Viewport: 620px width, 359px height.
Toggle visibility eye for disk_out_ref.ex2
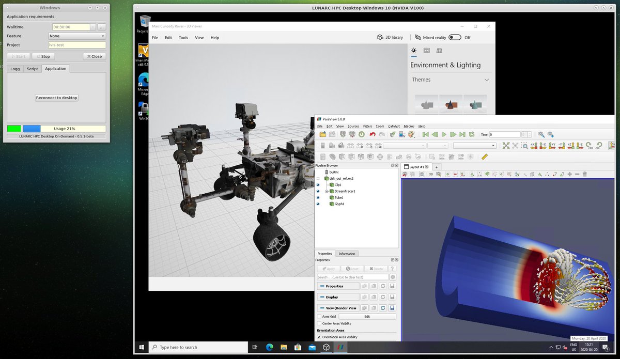coord(318,178)
